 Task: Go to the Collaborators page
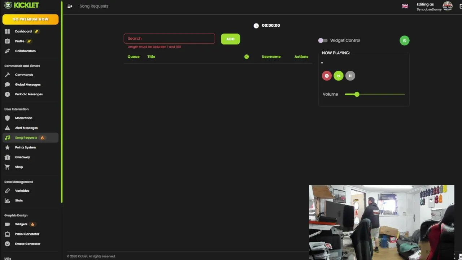[30, 51]
